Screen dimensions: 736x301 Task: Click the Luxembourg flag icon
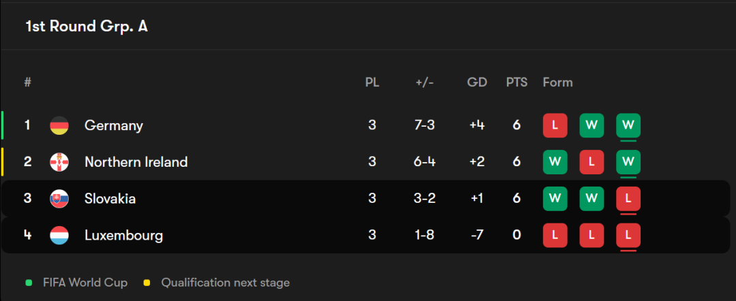pyautogui.click(x=59, y=236)
